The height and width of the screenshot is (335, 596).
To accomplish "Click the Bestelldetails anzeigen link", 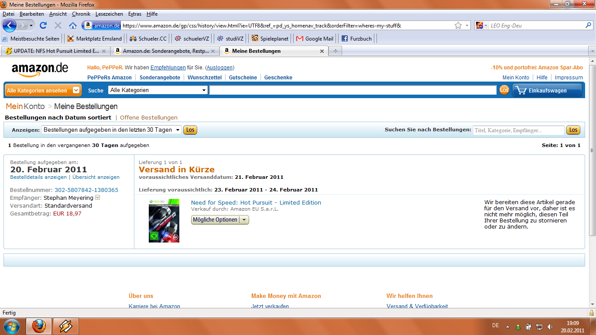I will click(x=38, y=177).
